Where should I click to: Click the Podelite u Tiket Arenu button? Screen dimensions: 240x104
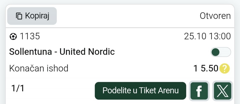coord(140,91)
